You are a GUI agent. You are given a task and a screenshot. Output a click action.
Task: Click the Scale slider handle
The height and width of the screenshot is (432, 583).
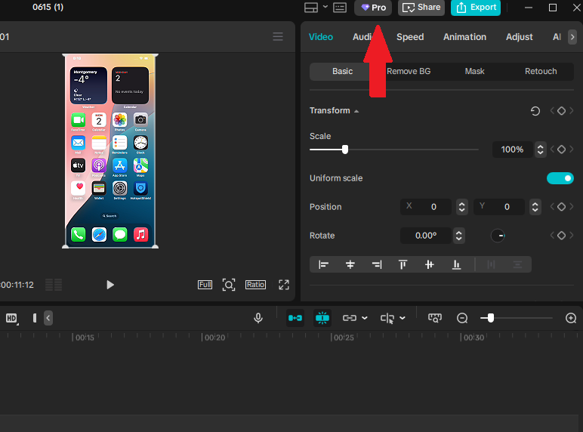tap(345, 150)
